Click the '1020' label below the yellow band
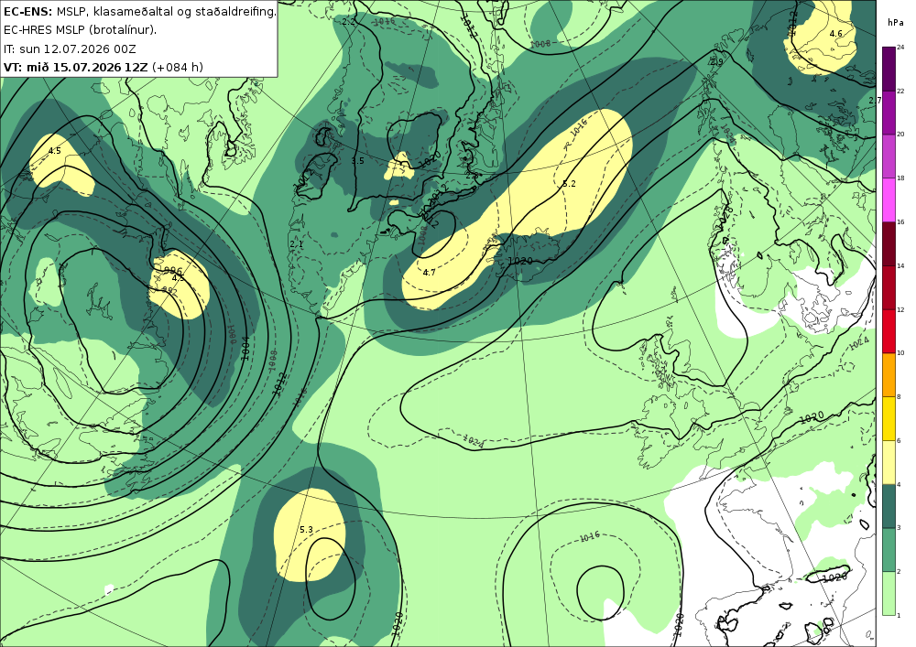Image resolution: width=916 pixels, height=647 pixels. tap(520, 261)
